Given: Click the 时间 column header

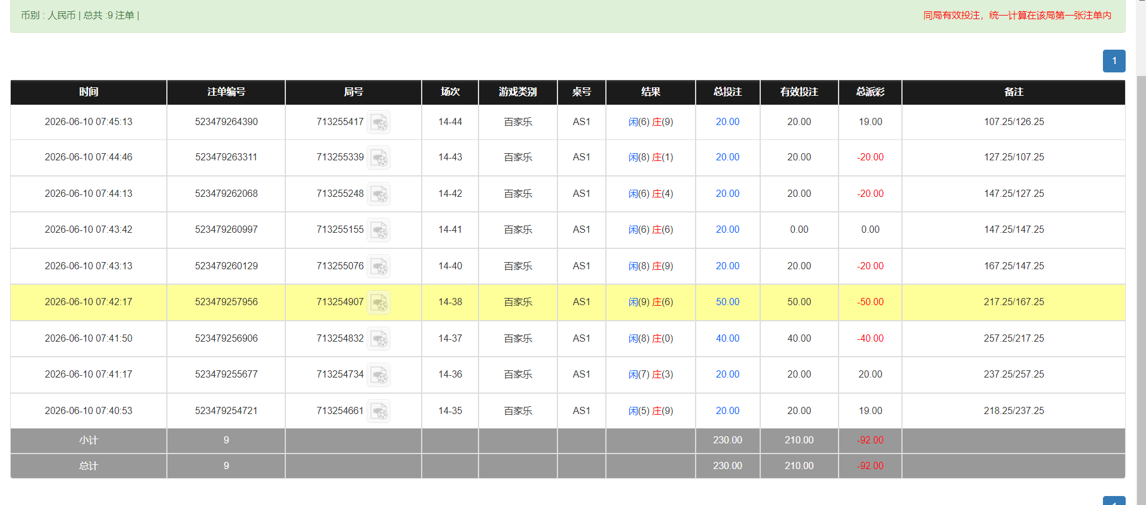Looking at the screenshot, I should [x=89, y=92].
